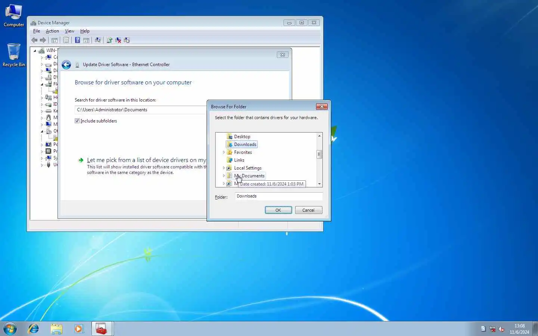
Task: Expand the 'Sy' System devices category
Action: (x=42, y=158)
